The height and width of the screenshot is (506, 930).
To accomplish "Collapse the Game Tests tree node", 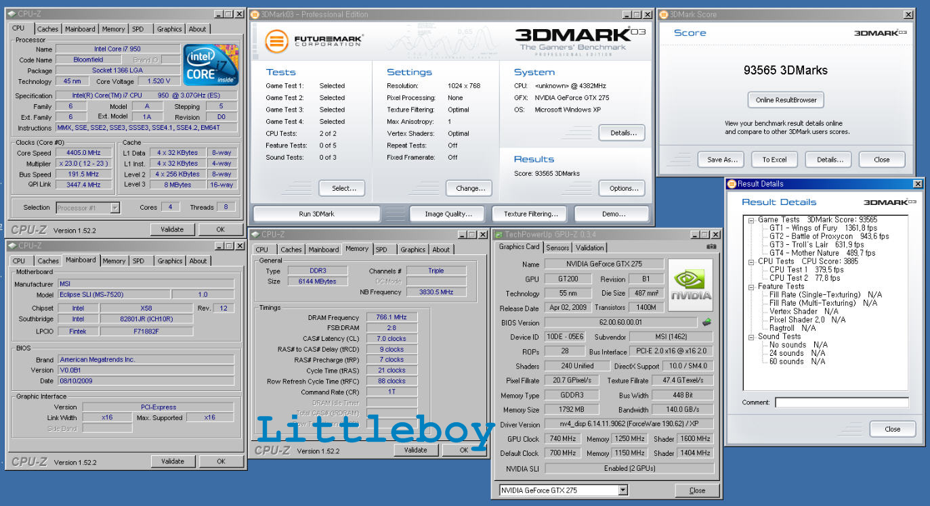I will (751, 220).
